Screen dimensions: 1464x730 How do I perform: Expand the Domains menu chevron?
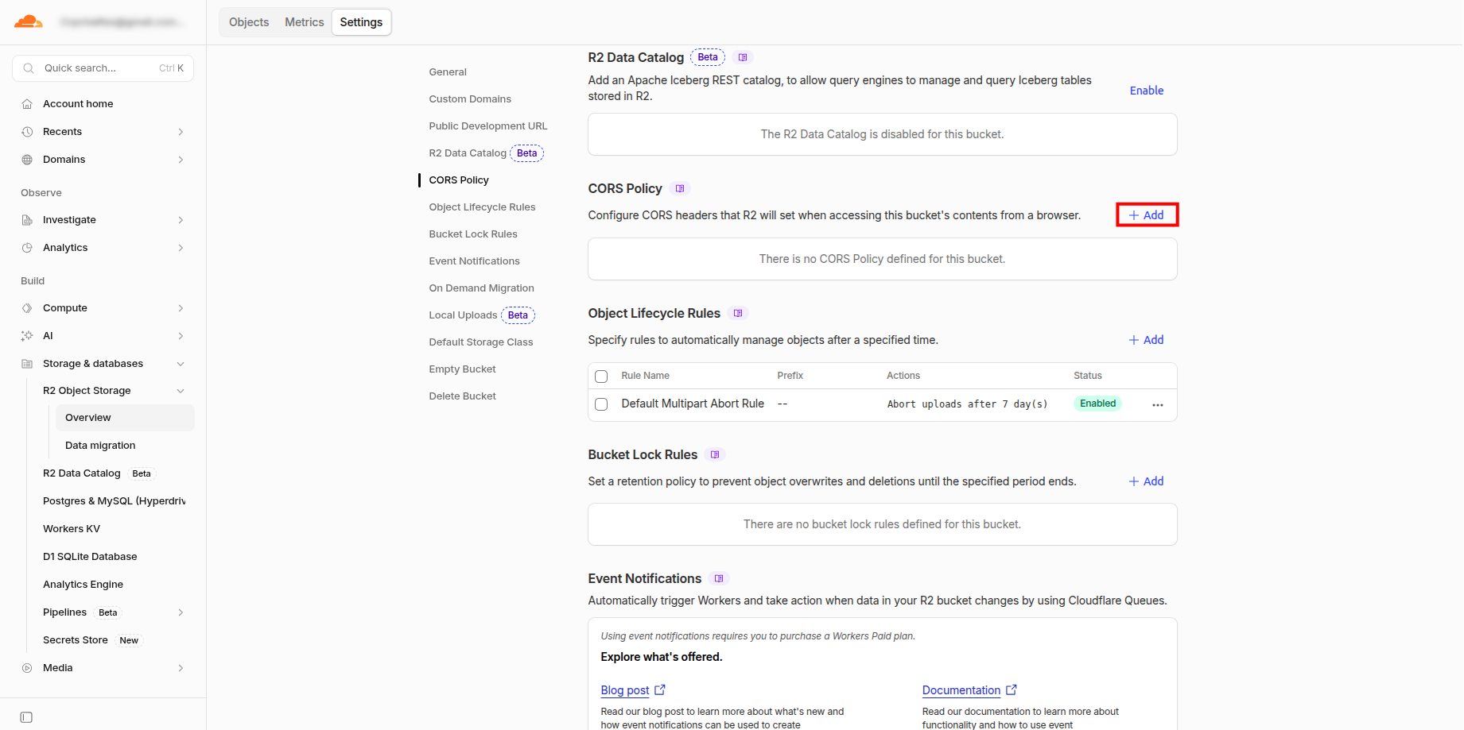click(181, 160)
